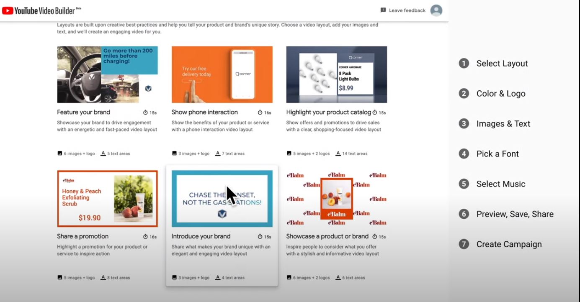This screenshot has width=580, height=302.
Task: Click the Introduce your brand title
Action: click(x=201, y=236)
